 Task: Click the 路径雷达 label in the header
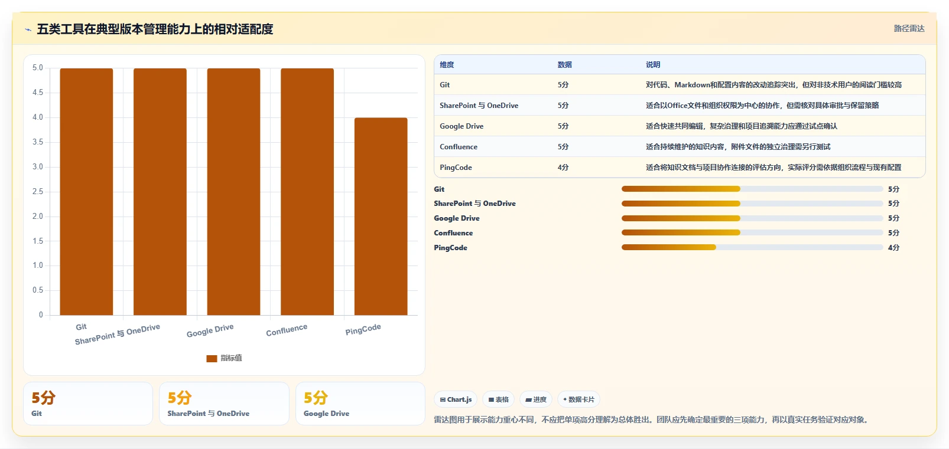[x=909, y=28]
